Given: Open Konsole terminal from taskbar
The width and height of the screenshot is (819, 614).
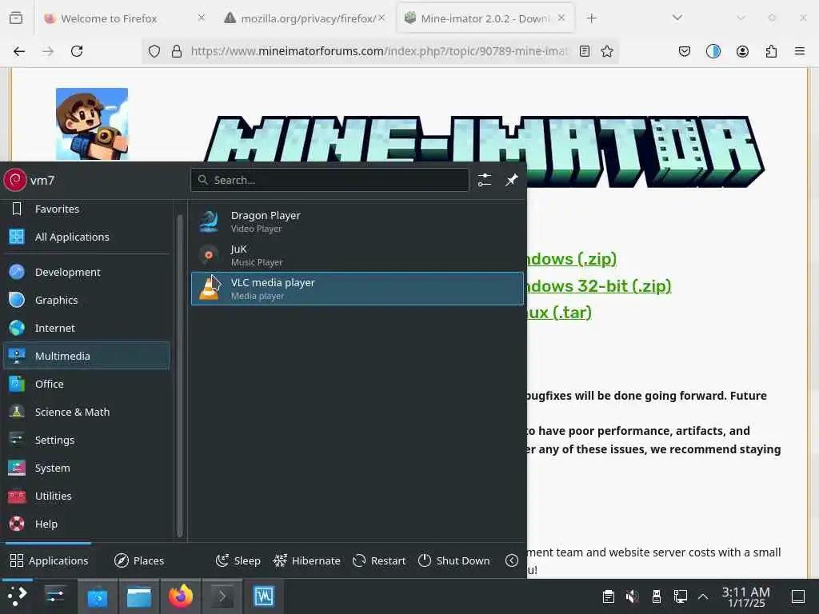Looking at the screenshot, I should pyautogui.click(x=222, y=596).
